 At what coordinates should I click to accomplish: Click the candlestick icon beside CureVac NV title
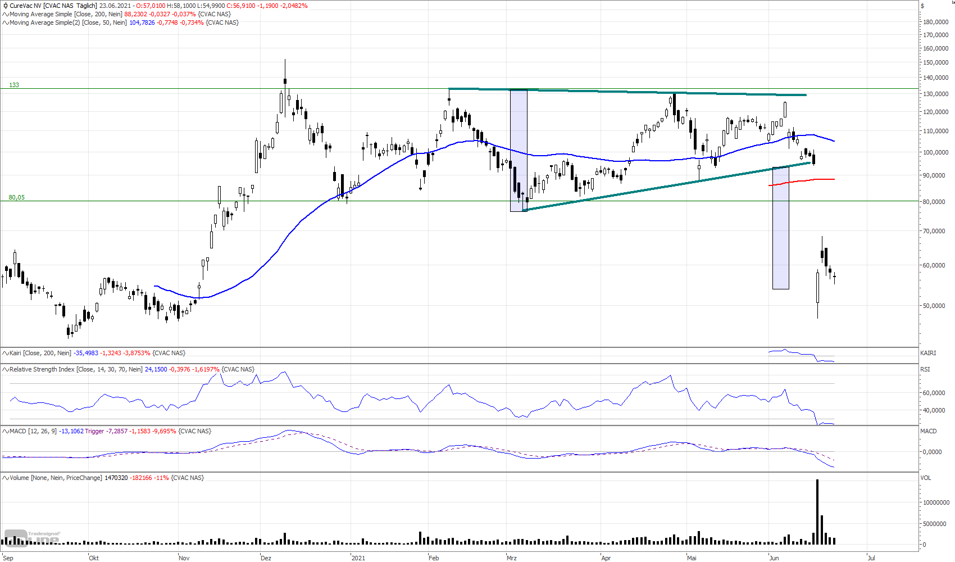[x=6, y=6]
